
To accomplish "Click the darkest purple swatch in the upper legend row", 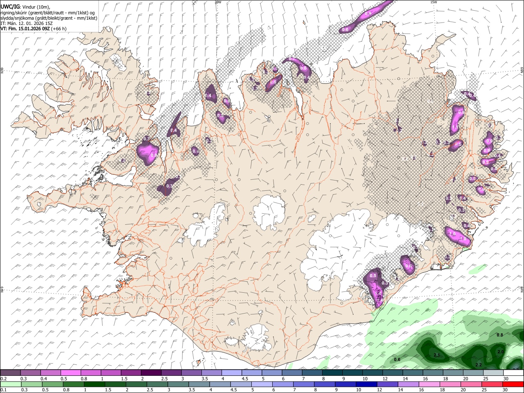I will 151,373.
